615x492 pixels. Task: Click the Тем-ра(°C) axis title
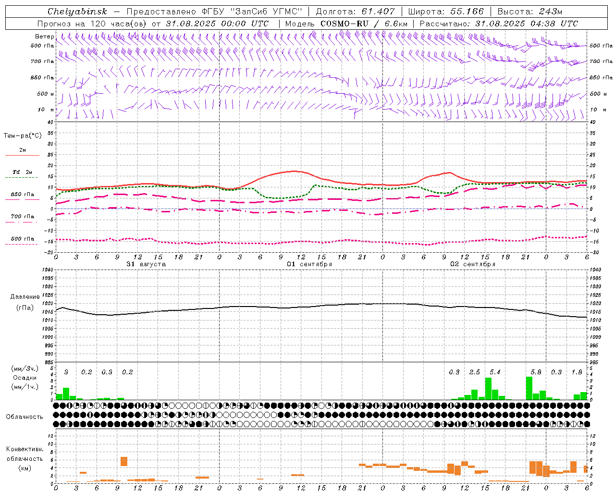23,136
